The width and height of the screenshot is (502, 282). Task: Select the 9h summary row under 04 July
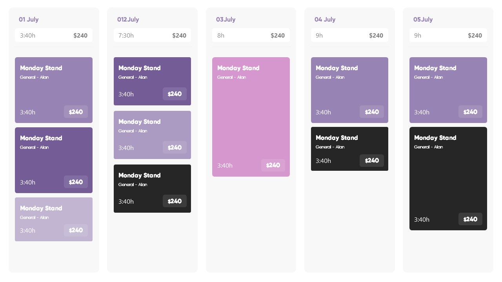tap(349, 35)
